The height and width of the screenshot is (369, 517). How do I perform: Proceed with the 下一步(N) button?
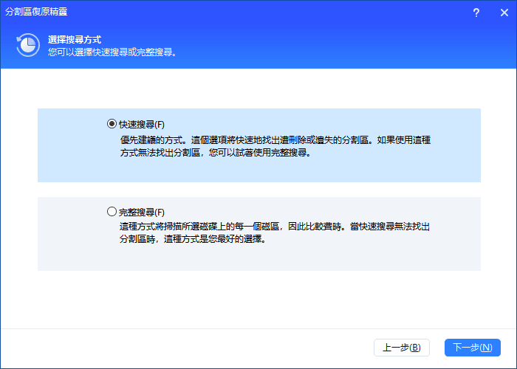pyautogui.click(x=472, y=347)
